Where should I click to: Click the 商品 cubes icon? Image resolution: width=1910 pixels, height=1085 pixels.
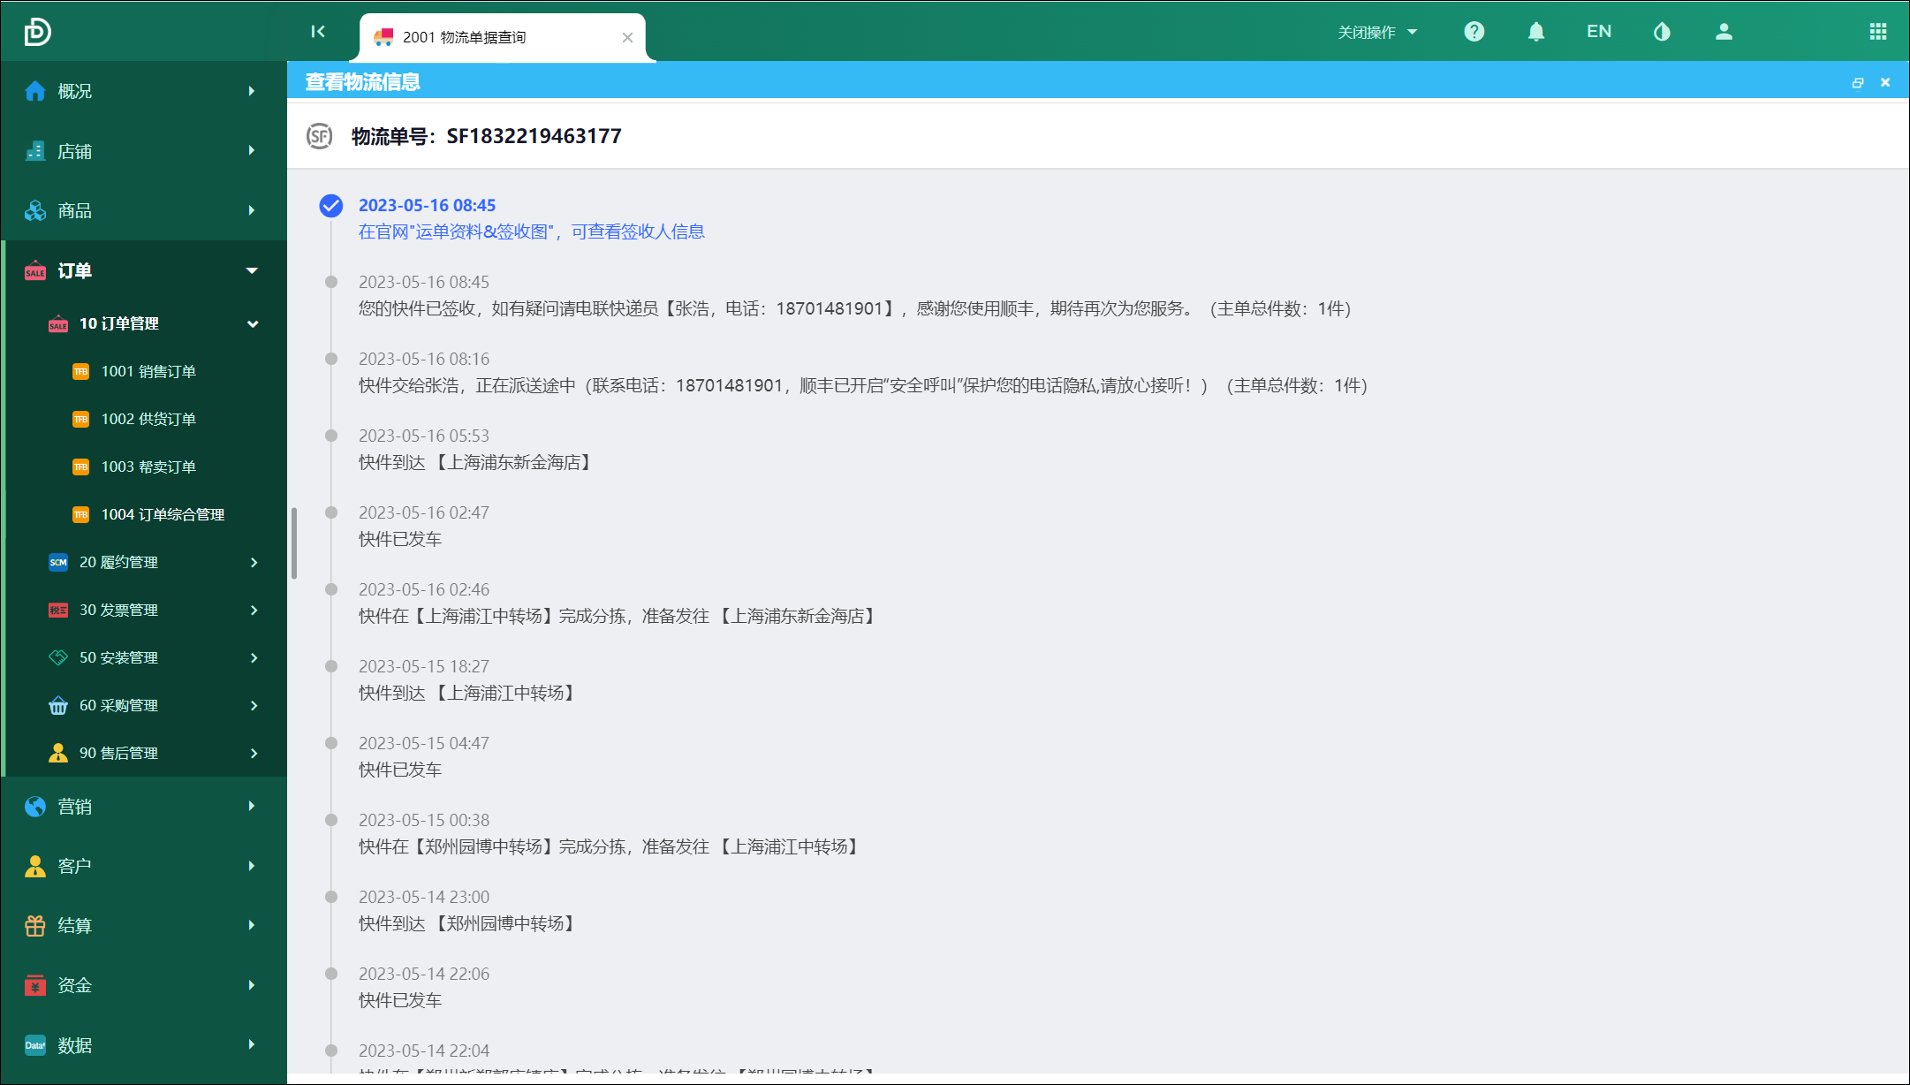pos(35,210)
